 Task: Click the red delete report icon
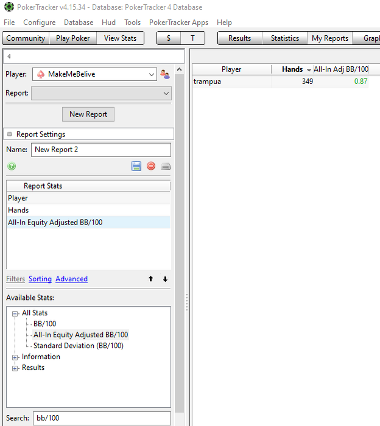pos(151,166)
